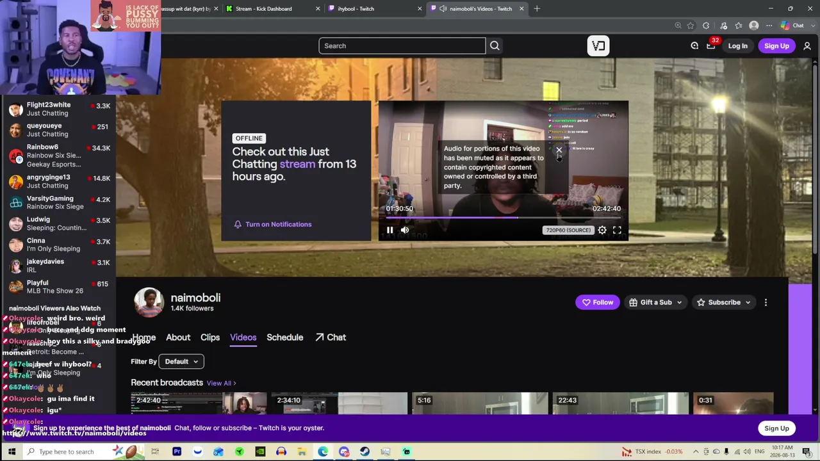Screen dimensions: 820x461
Task: Dismiss the muted audio notice
Action: pos(559,150)
